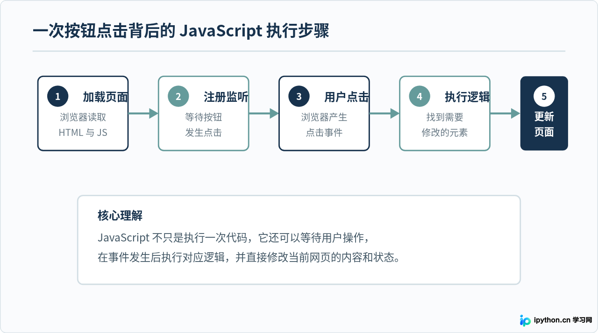Click the text "浏览器产生"
The height and width of the screenshot is (333, 598).
pos(324,117)
